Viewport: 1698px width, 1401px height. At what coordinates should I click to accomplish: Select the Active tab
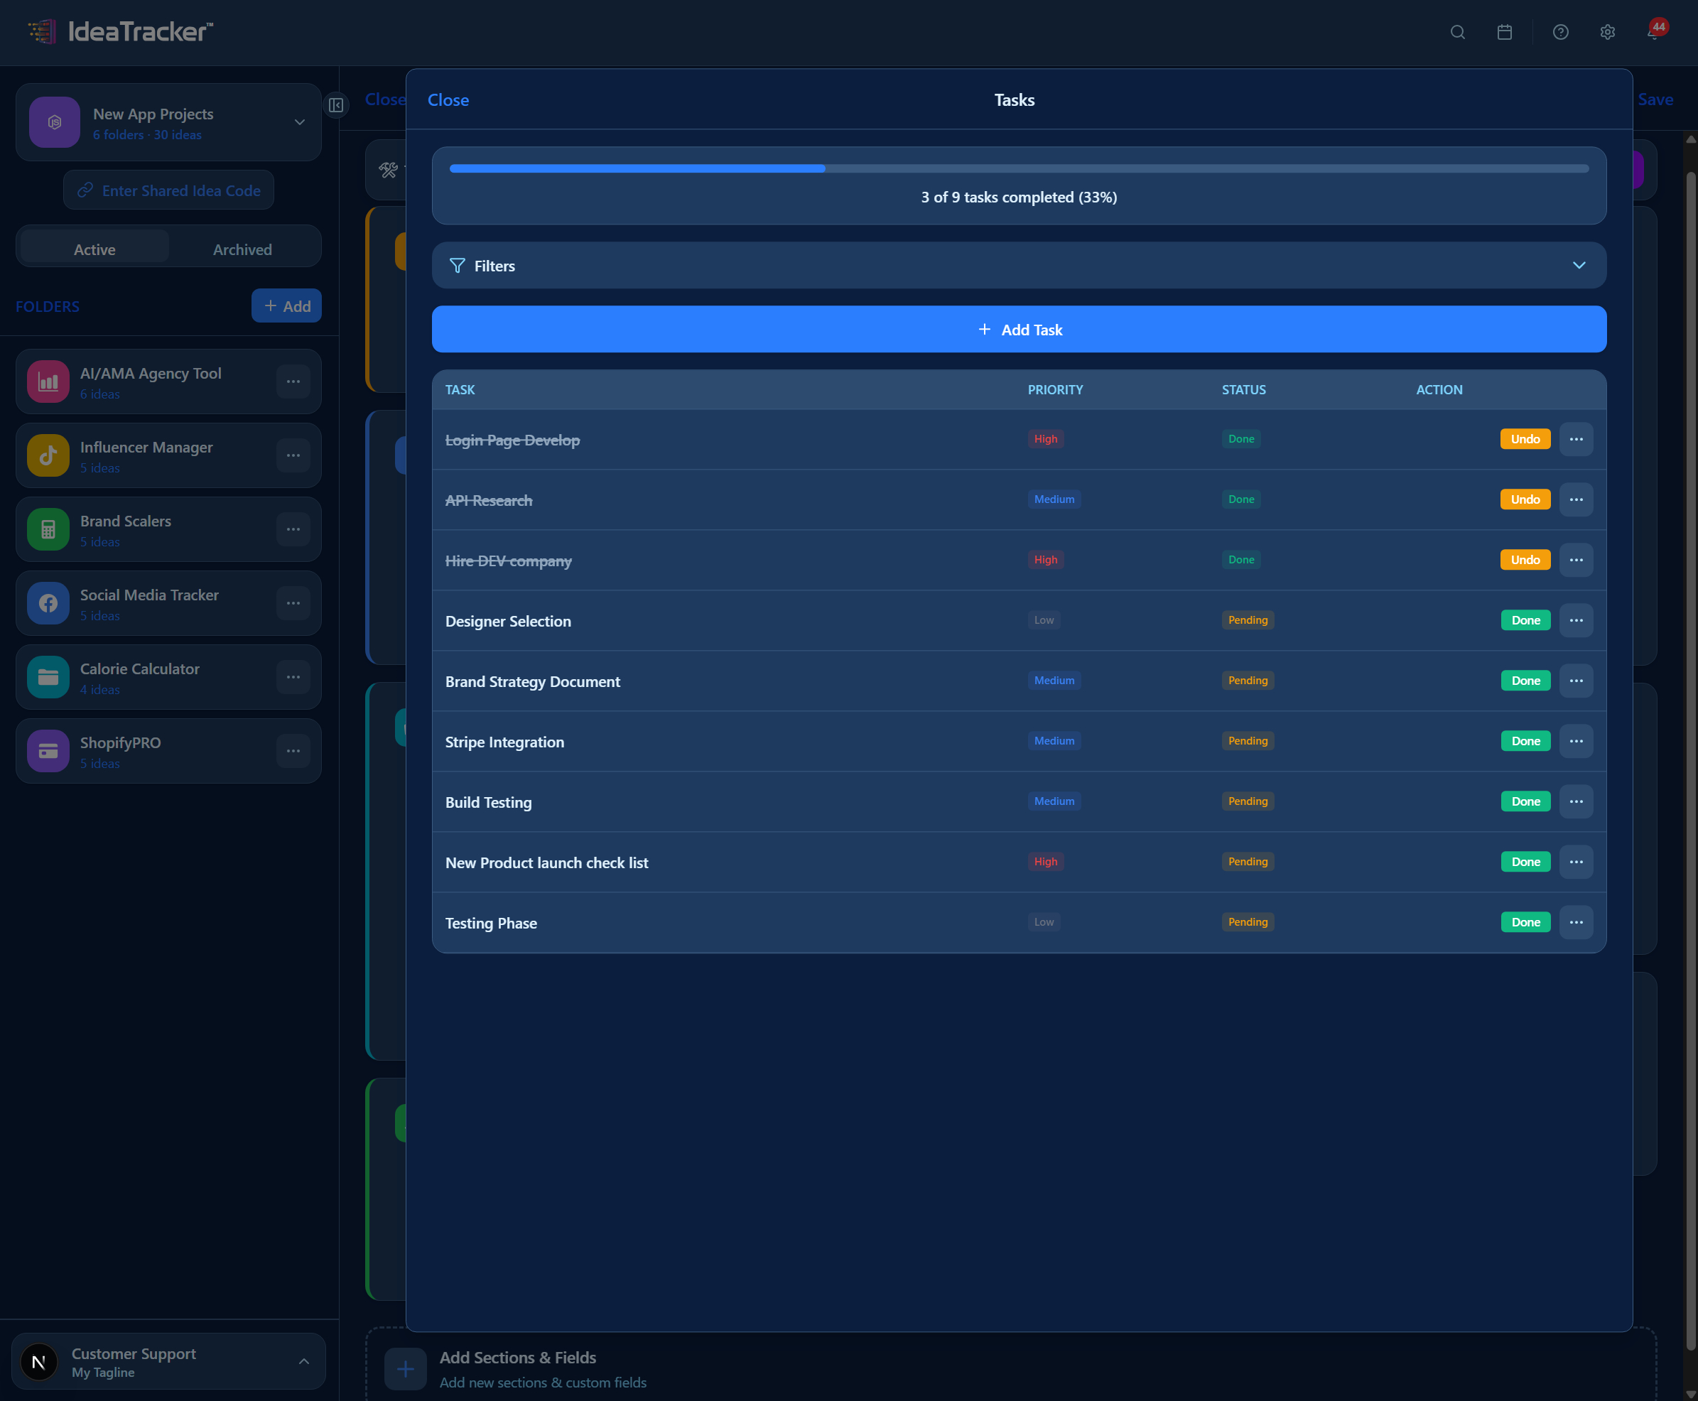94,249
